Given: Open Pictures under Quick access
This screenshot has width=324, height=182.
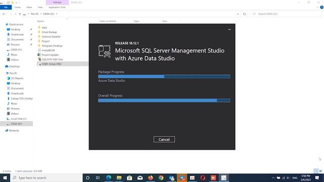Looking at the screenshot, I should pyautogui.click(x=15, y=44).
